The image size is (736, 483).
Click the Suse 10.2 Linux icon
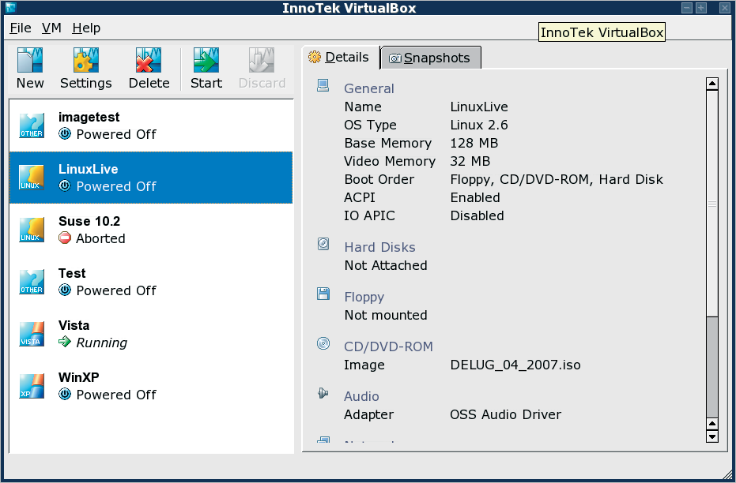coord(32,229)
